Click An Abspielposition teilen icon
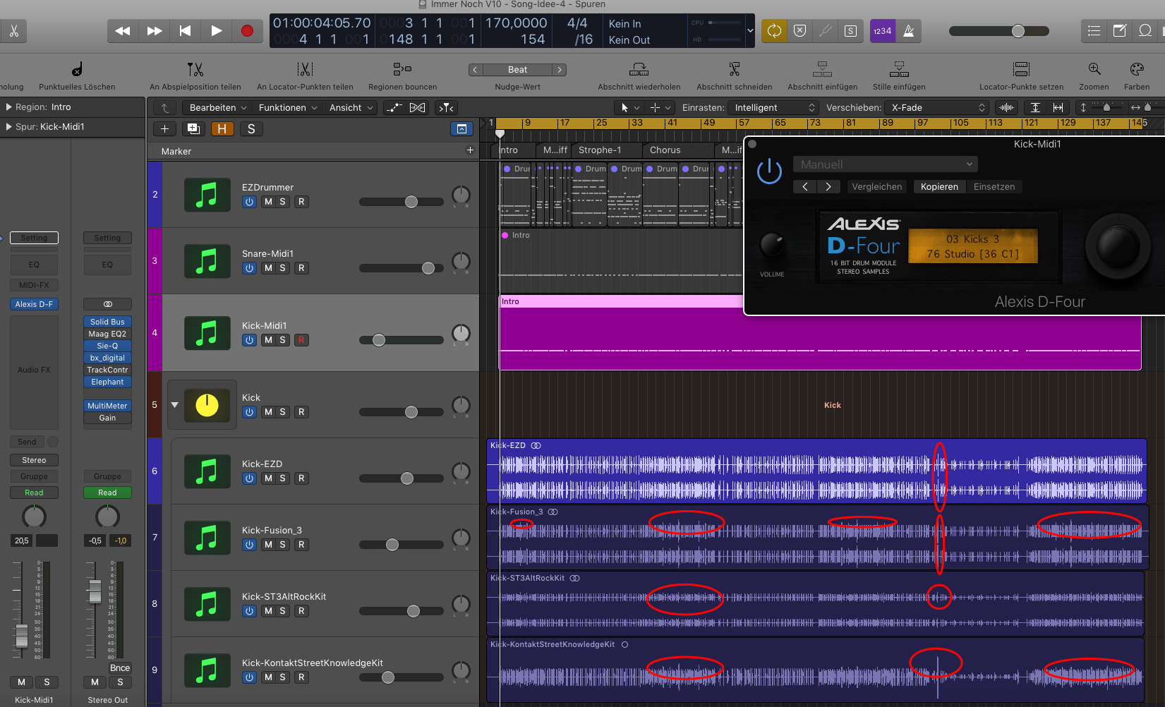Screen dimensions: 1165x707 tap(195, 69)
